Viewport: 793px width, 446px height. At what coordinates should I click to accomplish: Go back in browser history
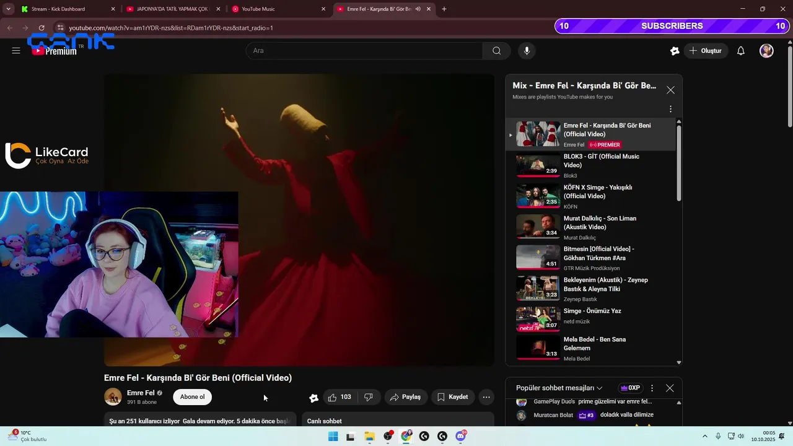[9, 28]
